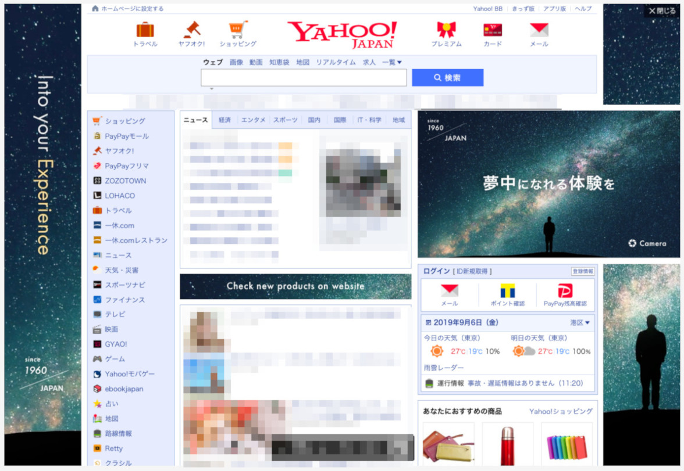Click the Check new products on website banner
The width and height of the screenshot is (684, 471).
(295, 286)
